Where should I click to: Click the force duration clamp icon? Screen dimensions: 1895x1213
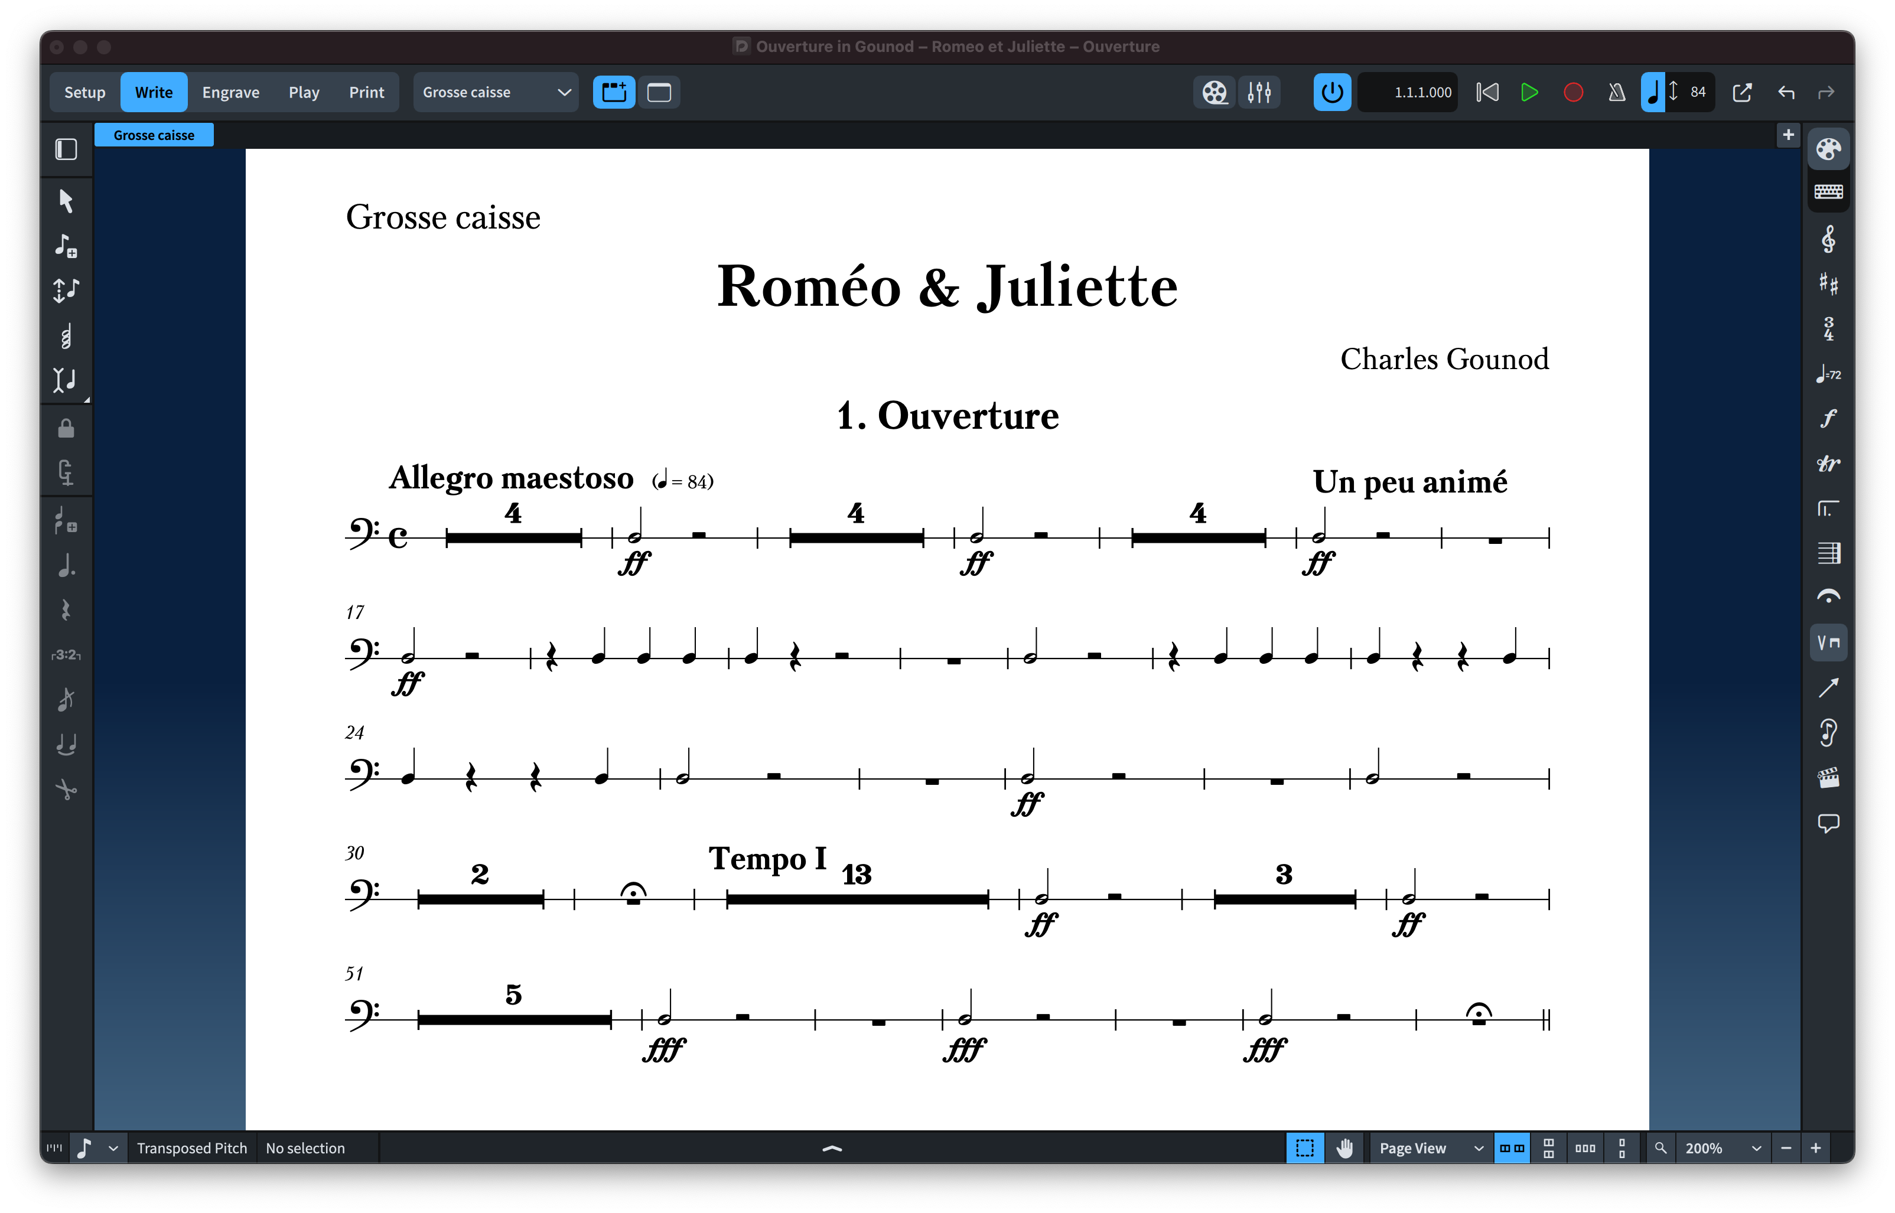[x=66, y=472]
